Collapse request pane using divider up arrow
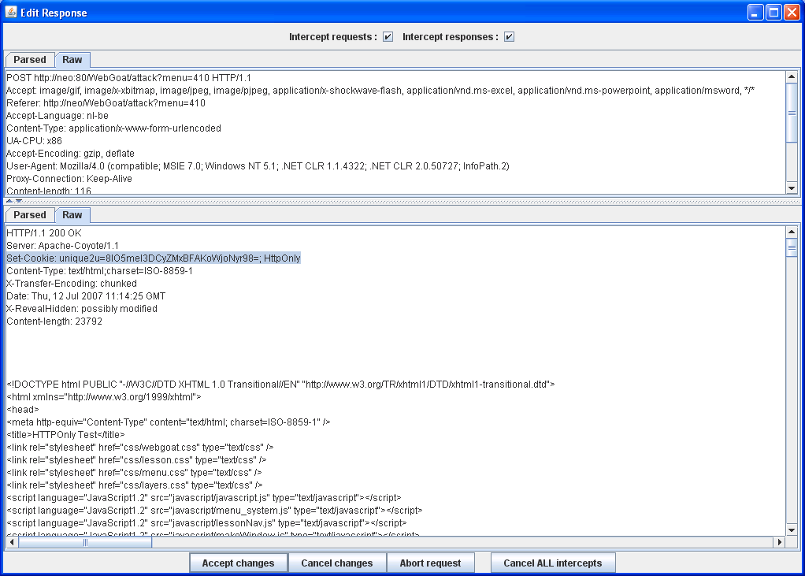The width and height of the screenshot is (805, 576). (x=9, y=201)
